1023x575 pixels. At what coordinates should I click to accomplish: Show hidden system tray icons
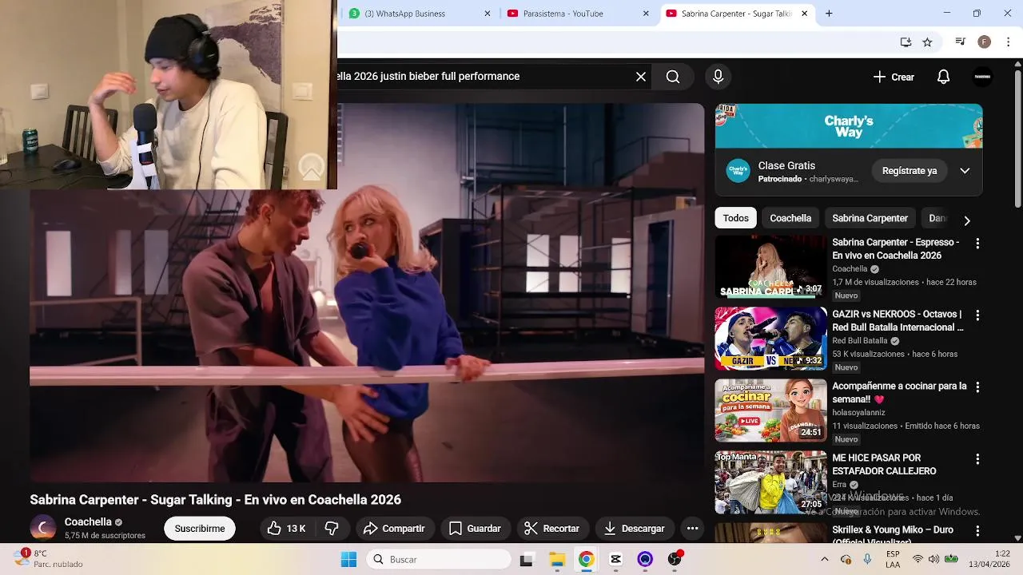pos(825,560)
